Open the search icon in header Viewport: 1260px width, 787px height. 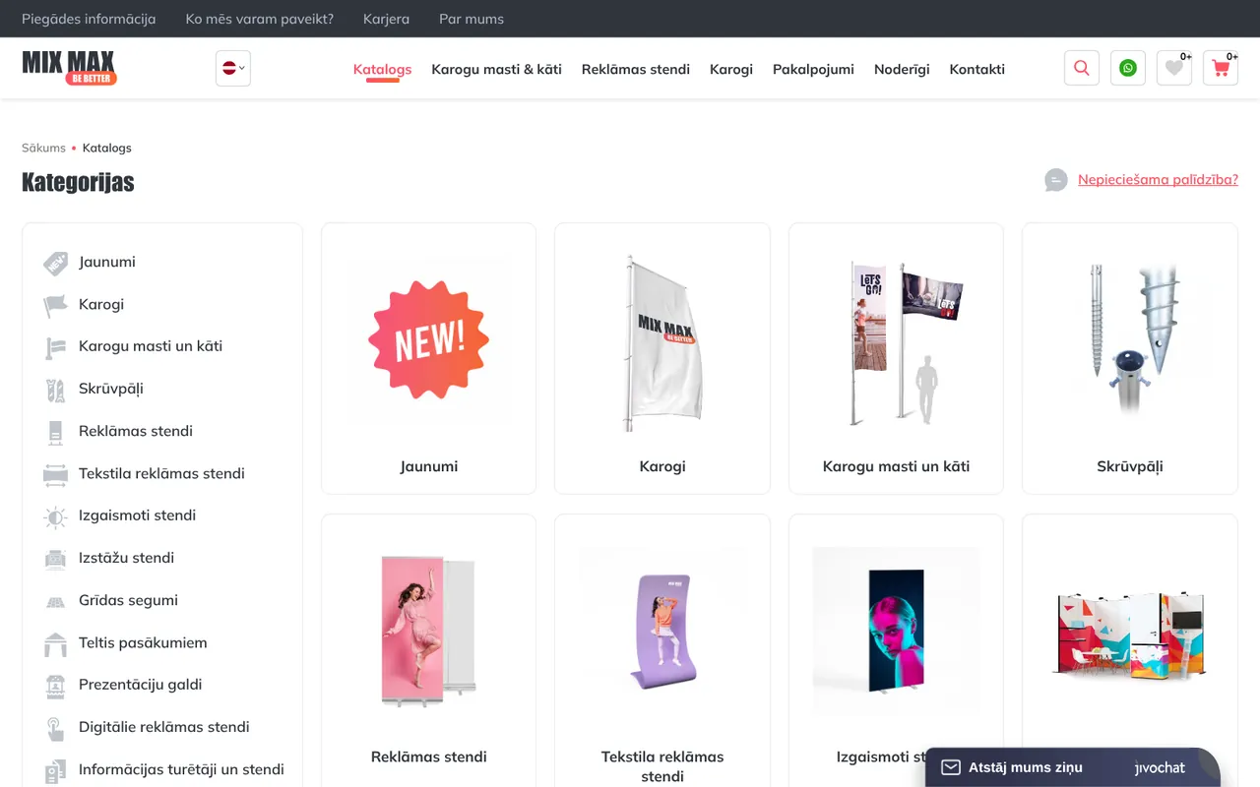(1082, 68)
